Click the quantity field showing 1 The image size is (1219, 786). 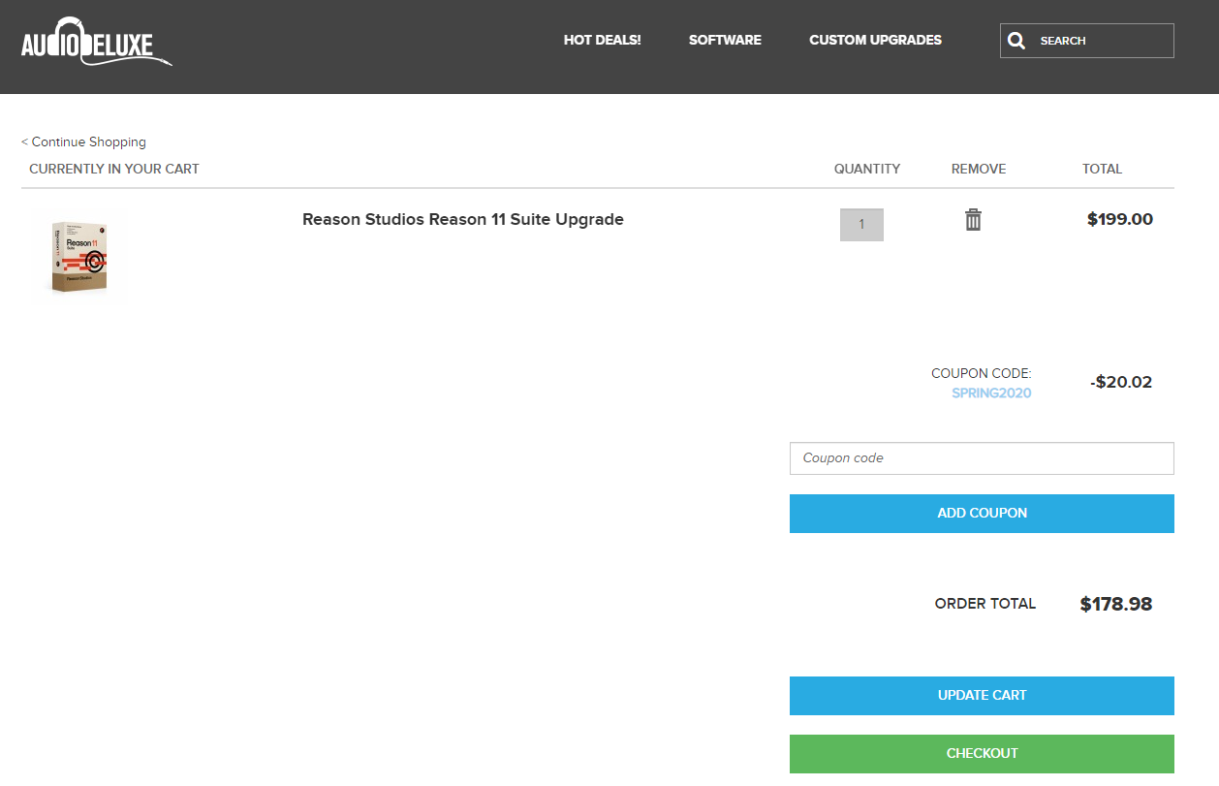(861, 225)
